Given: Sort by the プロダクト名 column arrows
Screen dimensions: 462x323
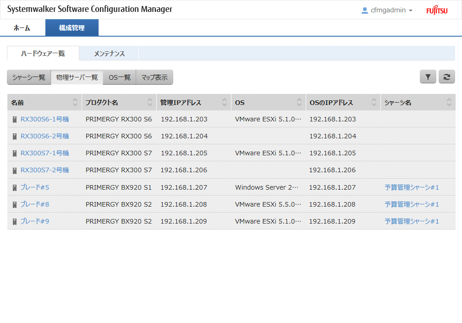Looking at the screenshot, I should pyautogui.click(x=150, y=102).
